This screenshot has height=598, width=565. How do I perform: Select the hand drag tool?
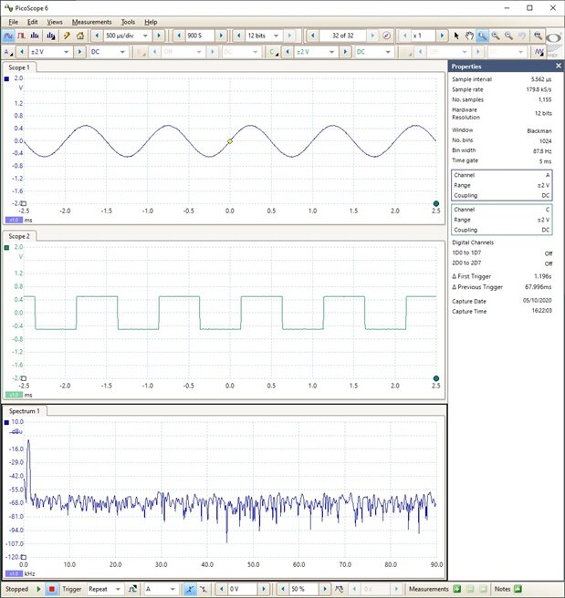click(x=470, y=36)
